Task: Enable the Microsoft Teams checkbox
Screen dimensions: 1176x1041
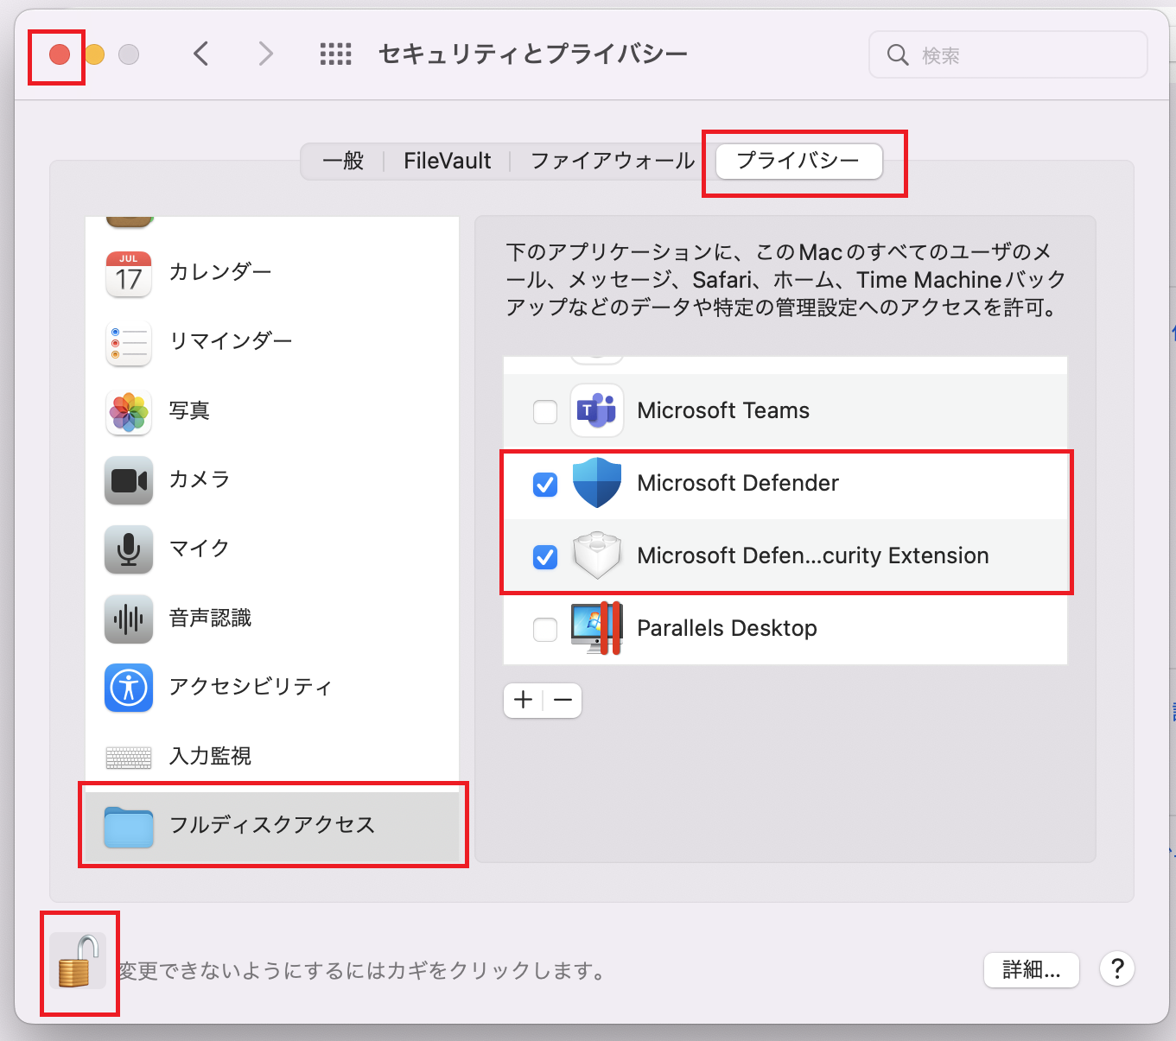Action: 545,412
